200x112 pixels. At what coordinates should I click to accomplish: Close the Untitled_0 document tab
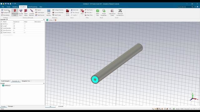(x=56, y=20)
